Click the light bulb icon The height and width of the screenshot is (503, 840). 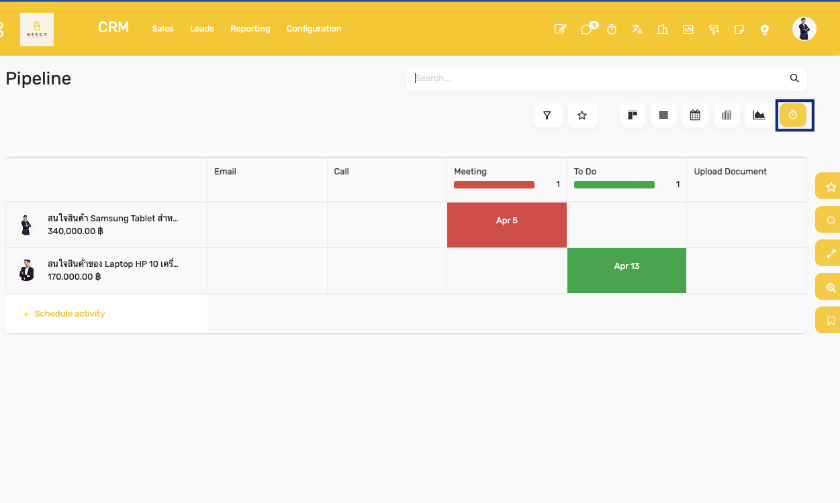764,29
